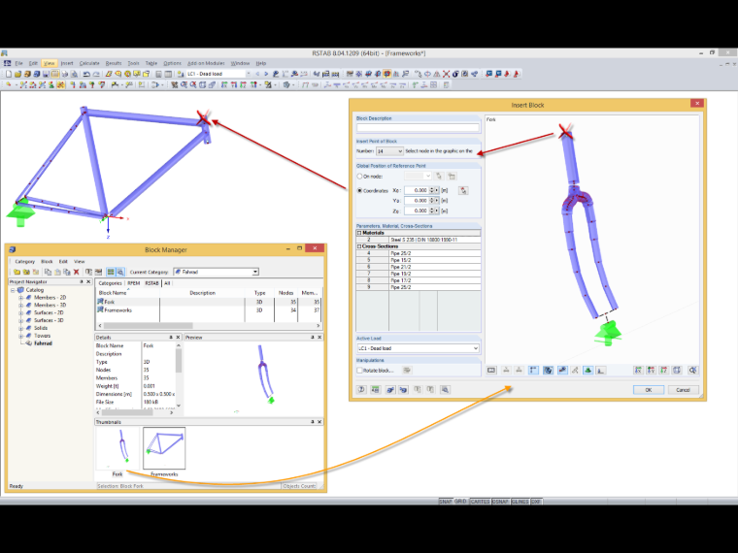Enable the Rotate block checkbox
This screenshot has height=553, width=738.
pos(359,371)
